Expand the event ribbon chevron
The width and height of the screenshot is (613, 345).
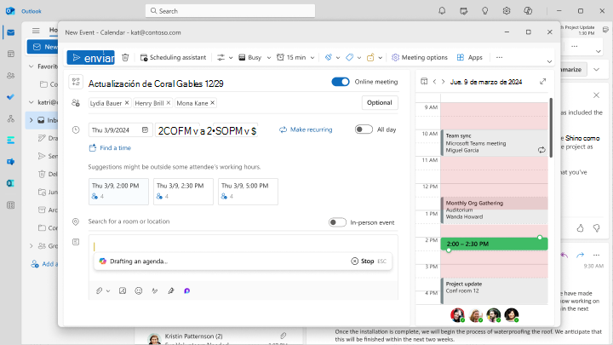pyautogui.click(x=549, y=61)
